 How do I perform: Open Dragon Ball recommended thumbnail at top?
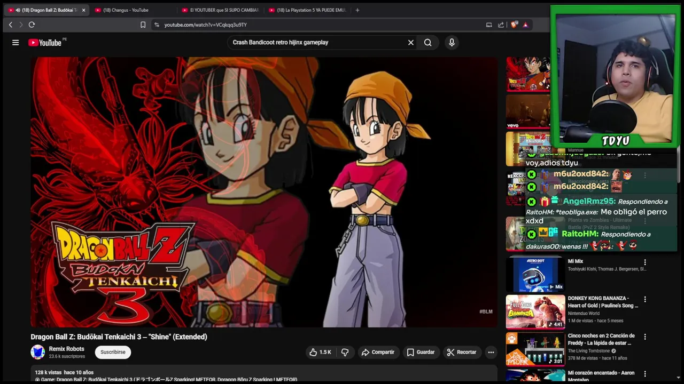click(528, 74)
